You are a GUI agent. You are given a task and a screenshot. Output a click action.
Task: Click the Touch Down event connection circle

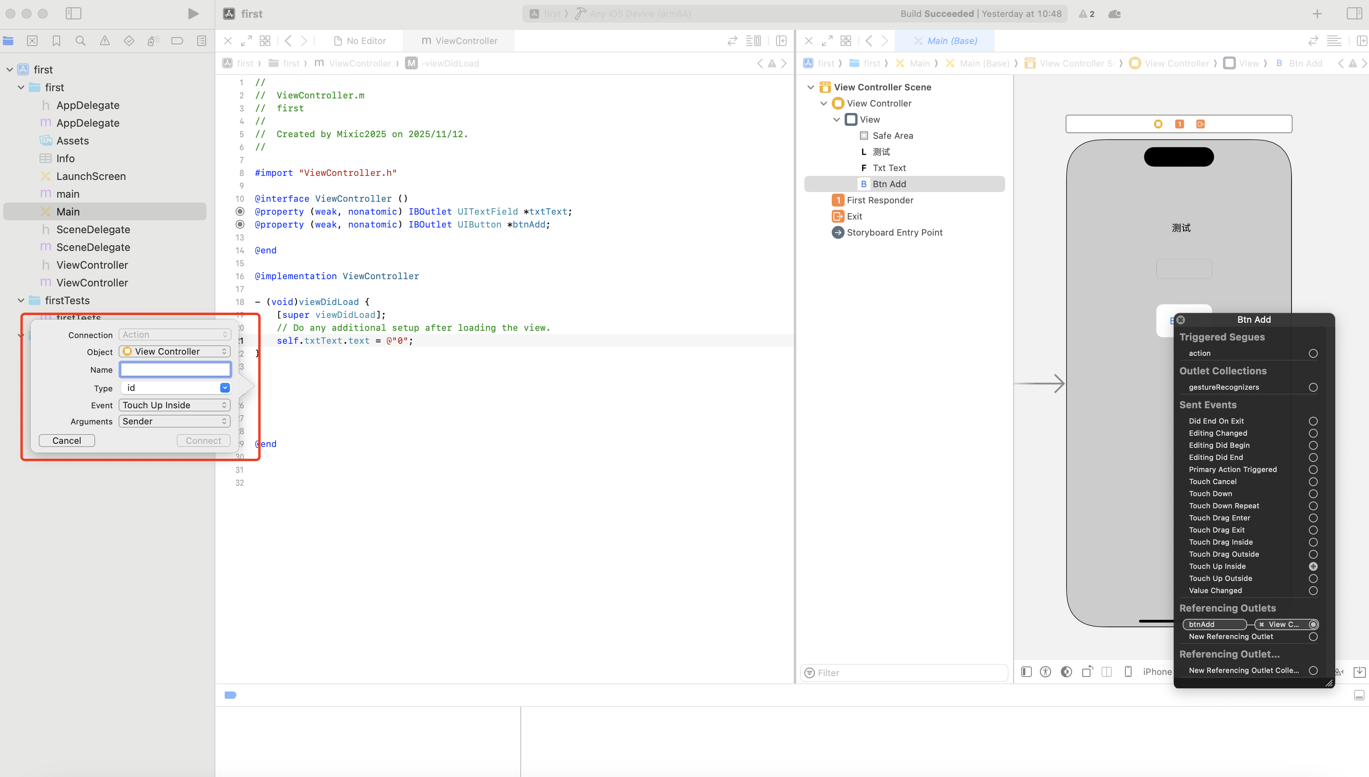pos(1313,494)
